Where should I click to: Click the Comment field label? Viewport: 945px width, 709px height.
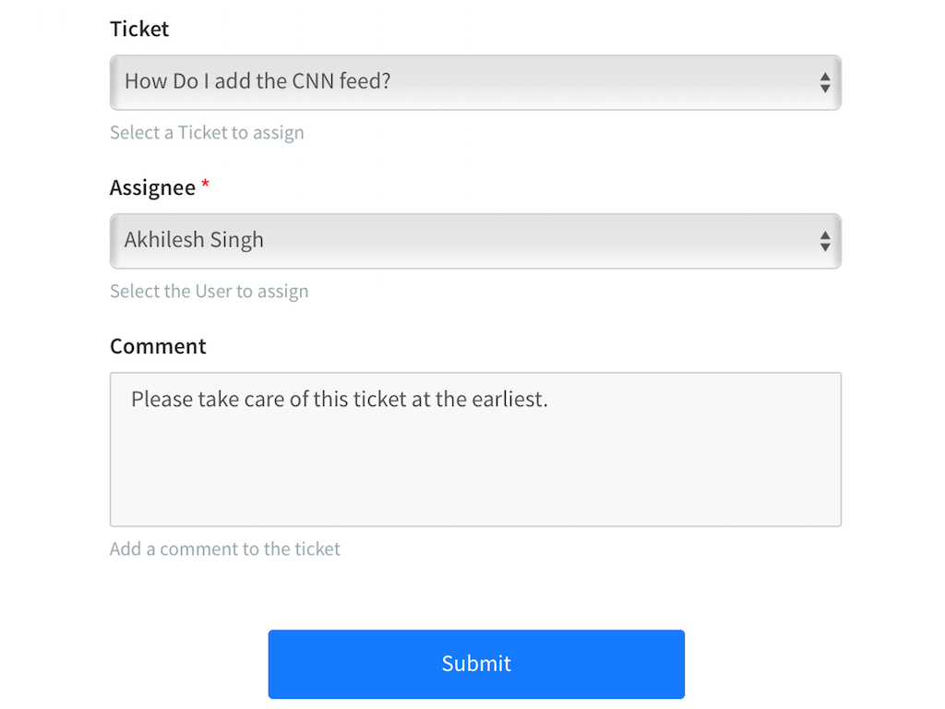coord(158,346)
